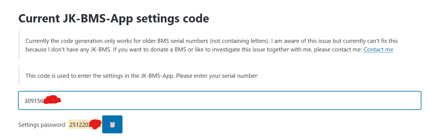
Task: Click the clipboard icon next to the password
Action: (112, 125)
